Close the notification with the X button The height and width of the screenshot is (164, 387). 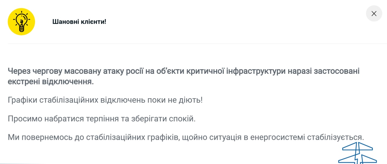[x=374, y=14]
